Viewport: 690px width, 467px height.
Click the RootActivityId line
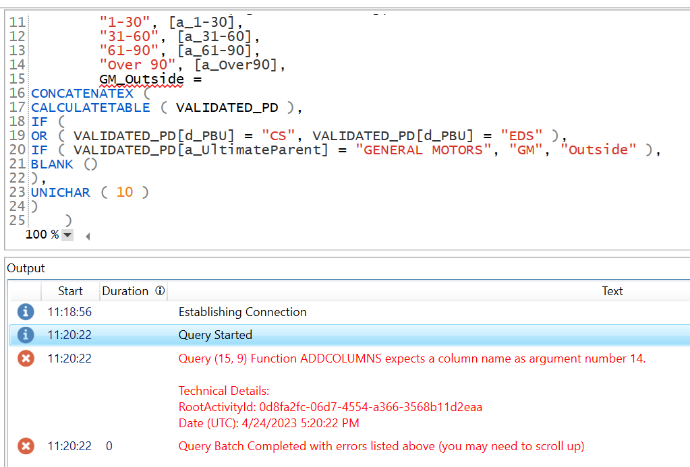coord(330,407)
